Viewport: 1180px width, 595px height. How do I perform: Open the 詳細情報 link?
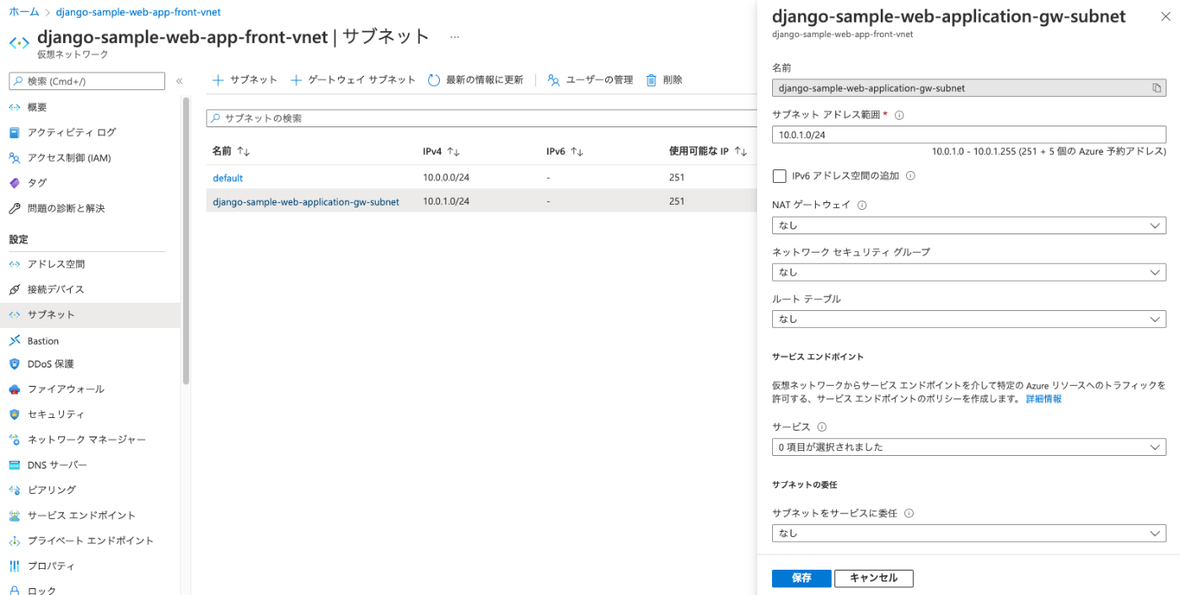point(1043,399)
